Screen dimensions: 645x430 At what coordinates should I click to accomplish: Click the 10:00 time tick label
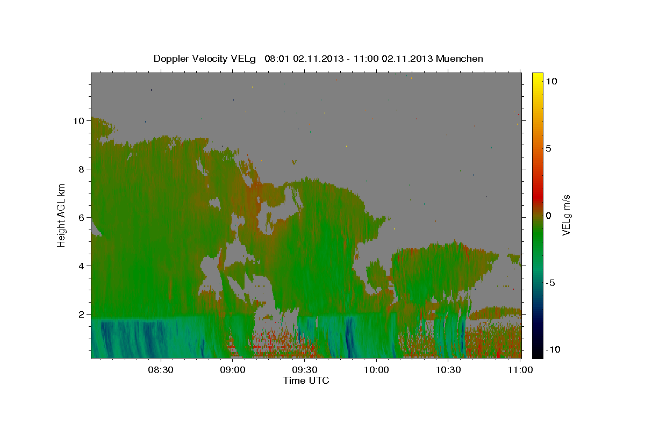pyautogui.click(x=376, y=370)
